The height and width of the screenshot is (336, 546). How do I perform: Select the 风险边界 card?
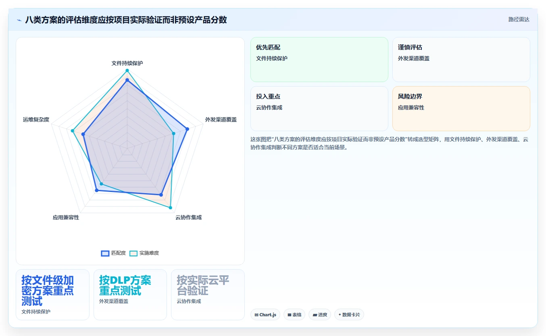coord(461,109)
